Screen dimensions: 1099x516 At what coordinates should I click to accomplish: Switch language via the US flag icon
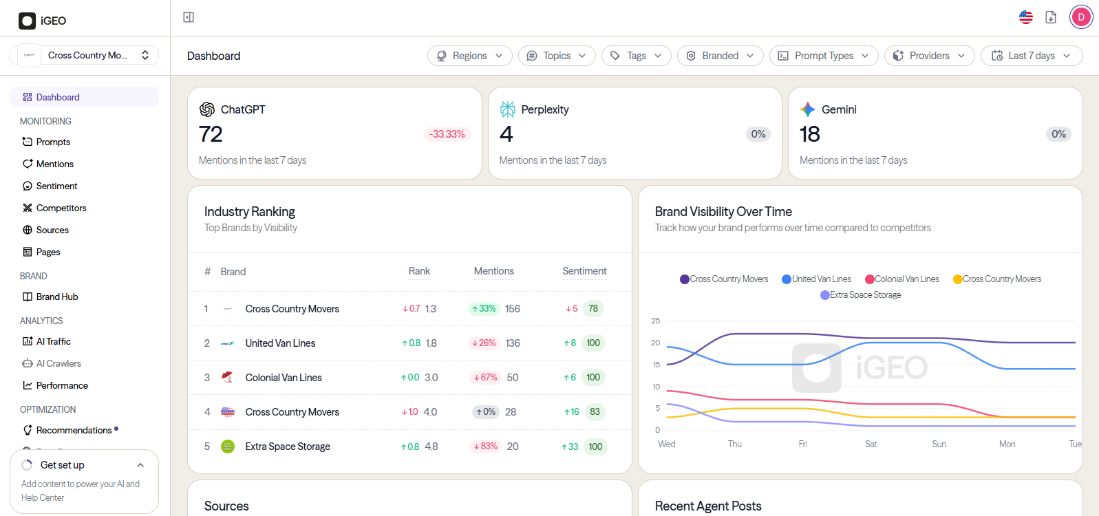coord(1026,17)
